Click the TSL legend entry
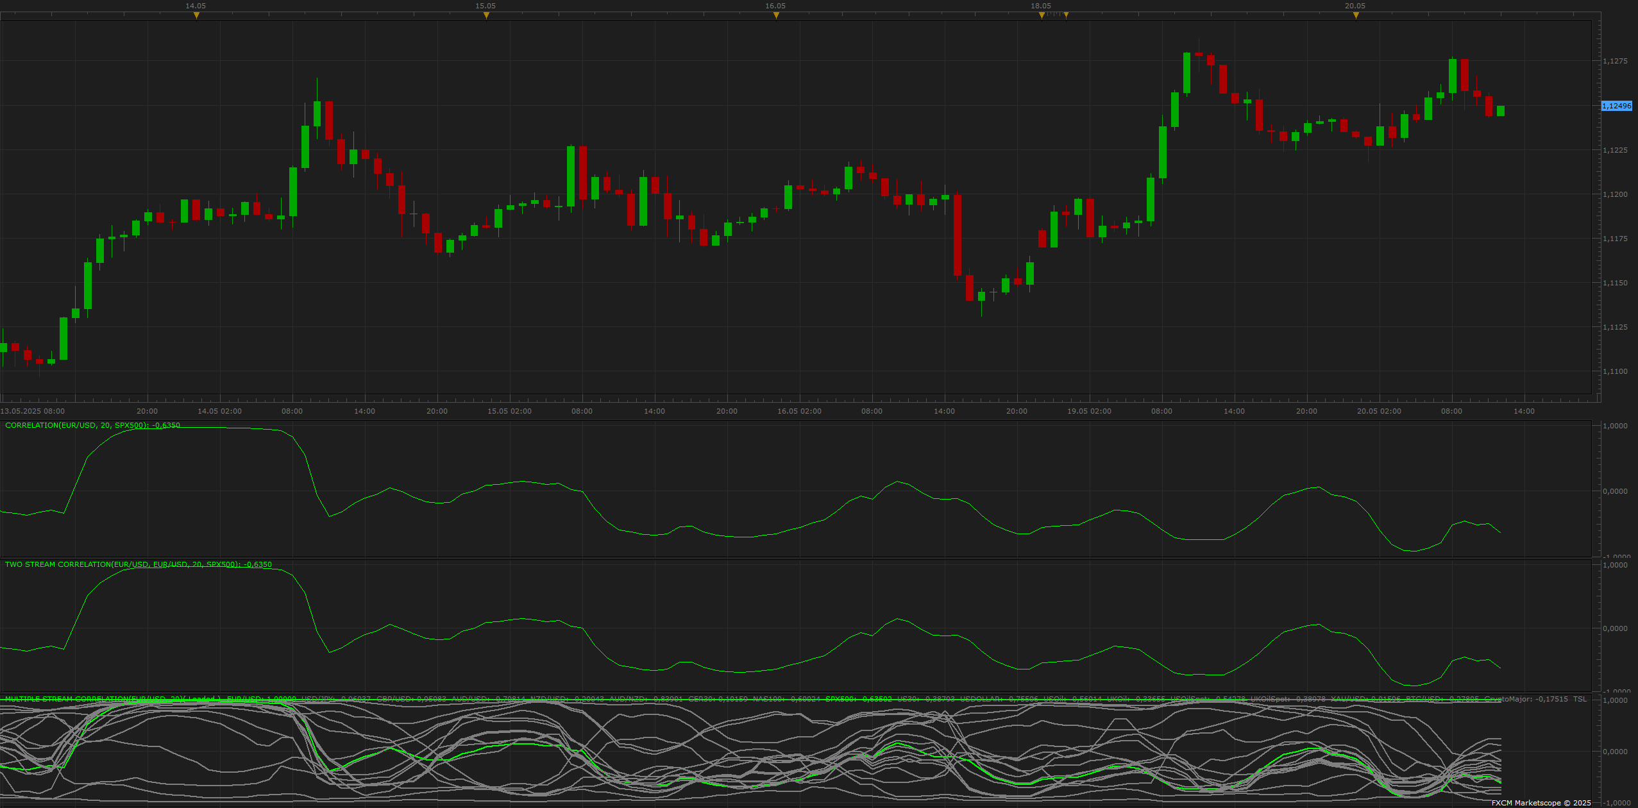The width and height of the screenshot is (1638, 808). 1580,699
